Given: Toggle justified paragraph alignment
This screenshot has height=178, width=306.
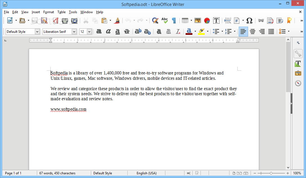Looking at the screenshot, I should click(271, 31).
